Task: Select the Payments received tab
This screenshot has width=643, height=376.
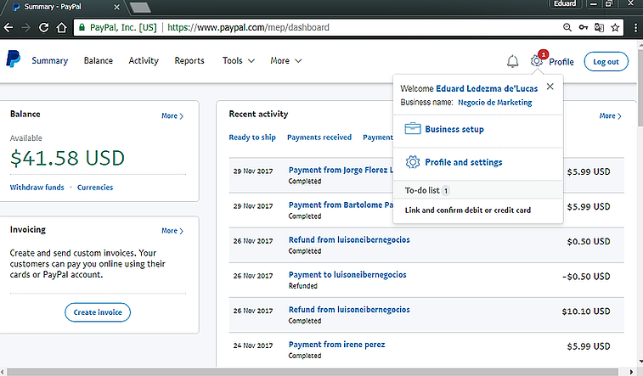Action: click(319, 137)
